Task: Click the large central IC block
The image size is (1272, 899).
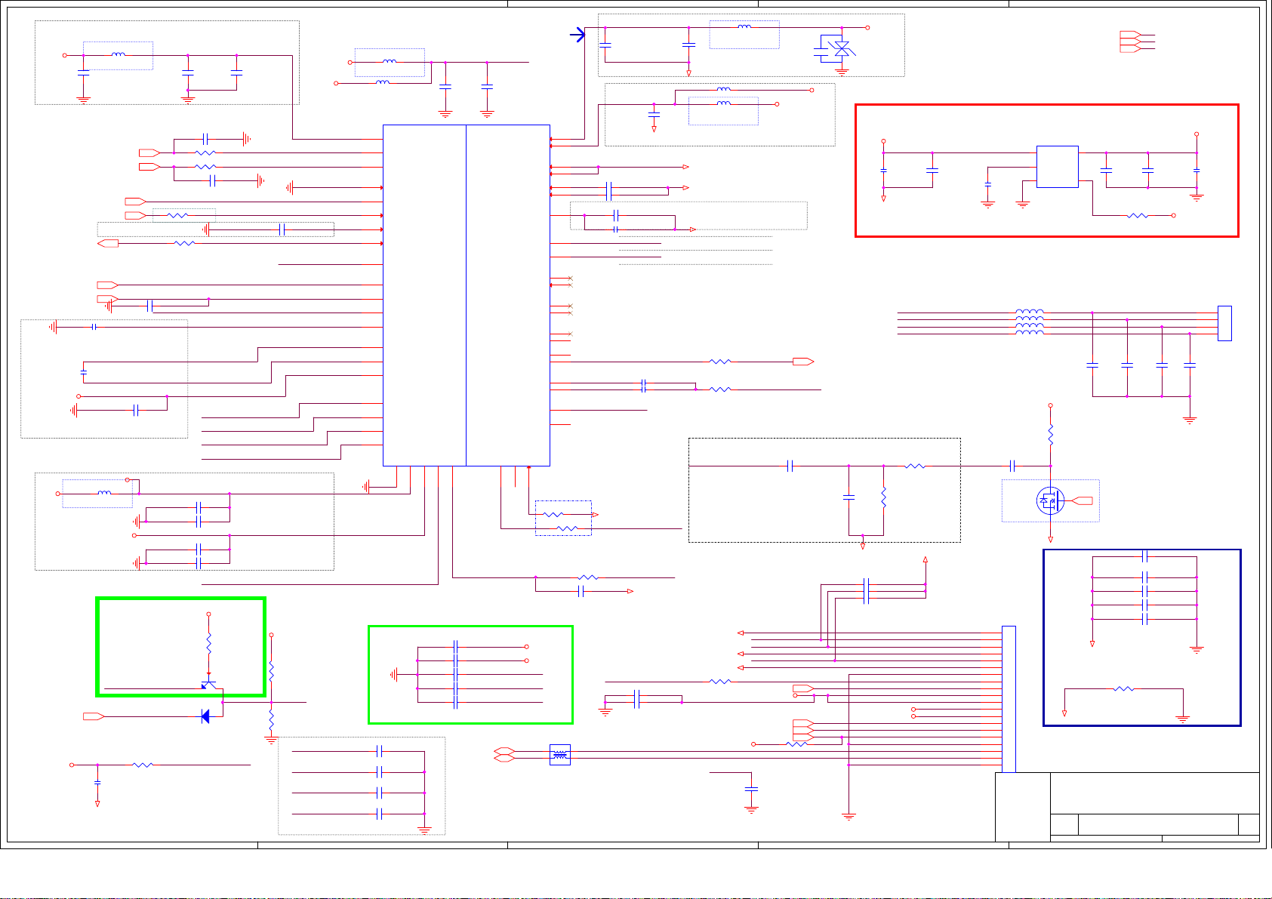Action: click(467, 295)
